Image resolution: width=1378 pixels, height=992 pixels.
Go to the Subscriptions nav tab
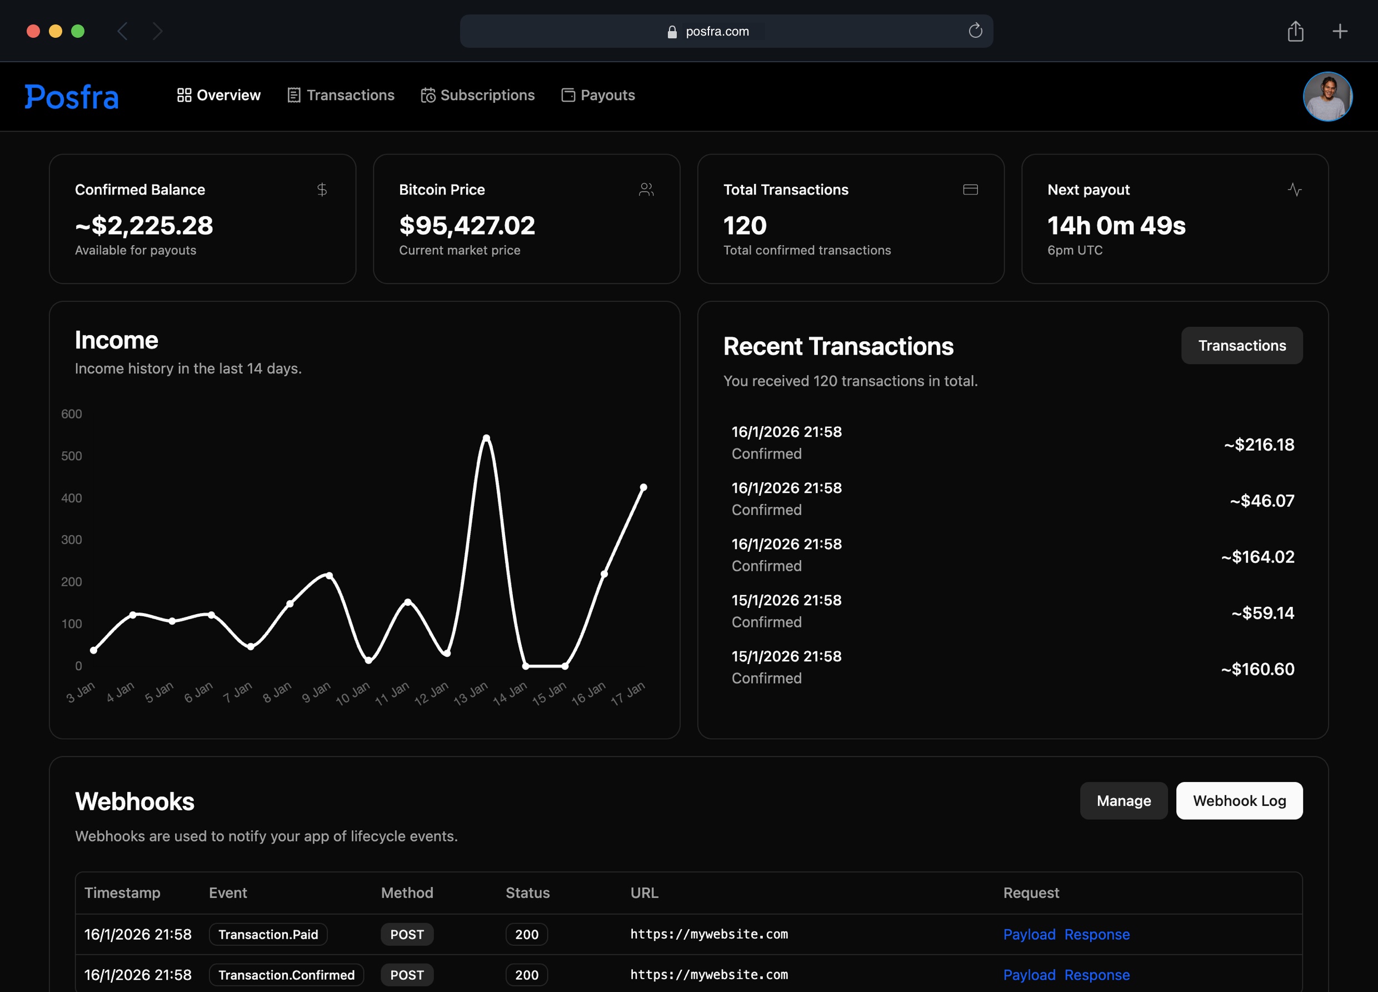pyautogui.click(x=477, y=96)
